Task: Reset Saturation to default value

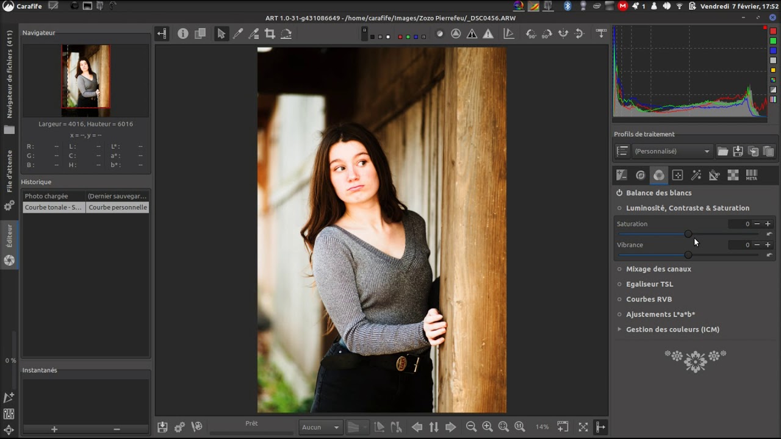Action: (769, 234)
